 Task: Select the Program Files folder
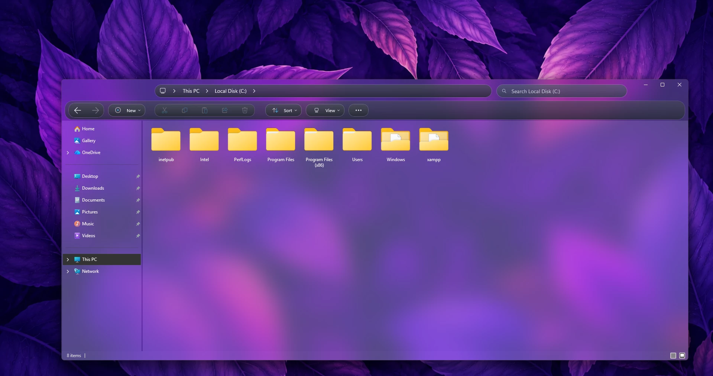tap(281, 145)
